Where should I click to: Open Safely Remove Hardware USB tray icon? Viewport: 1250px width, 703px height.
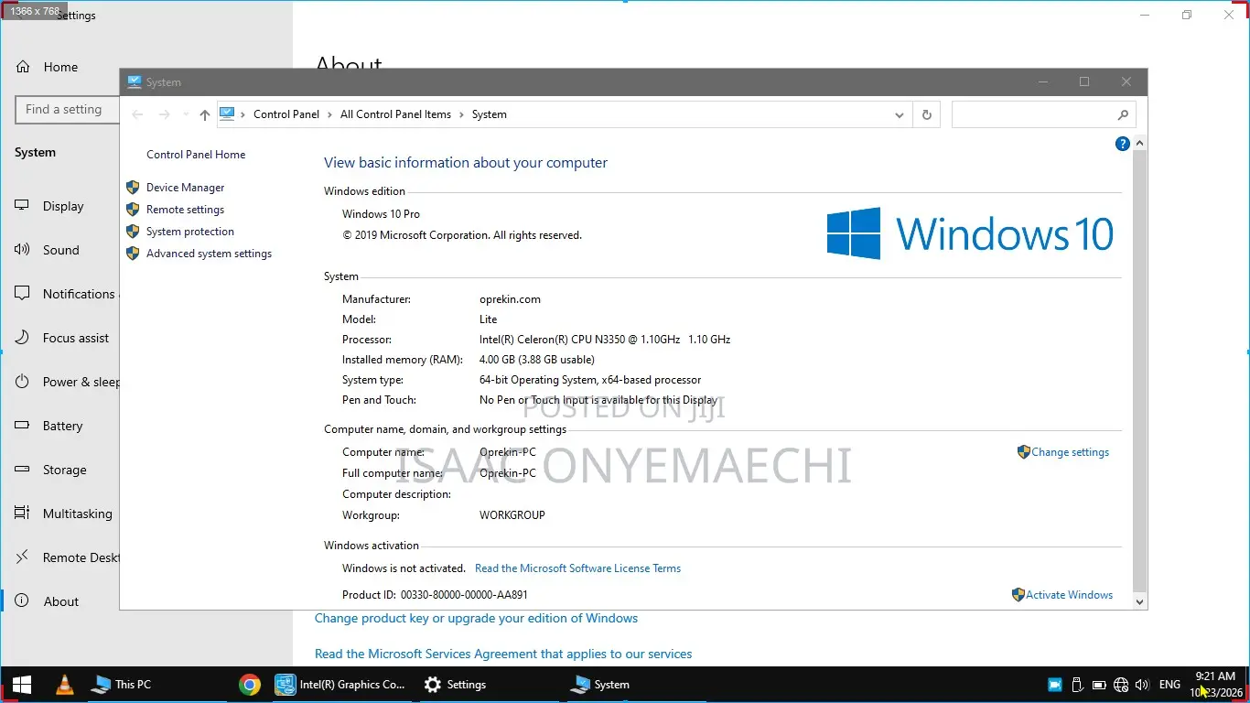(x=1077, y=685)
